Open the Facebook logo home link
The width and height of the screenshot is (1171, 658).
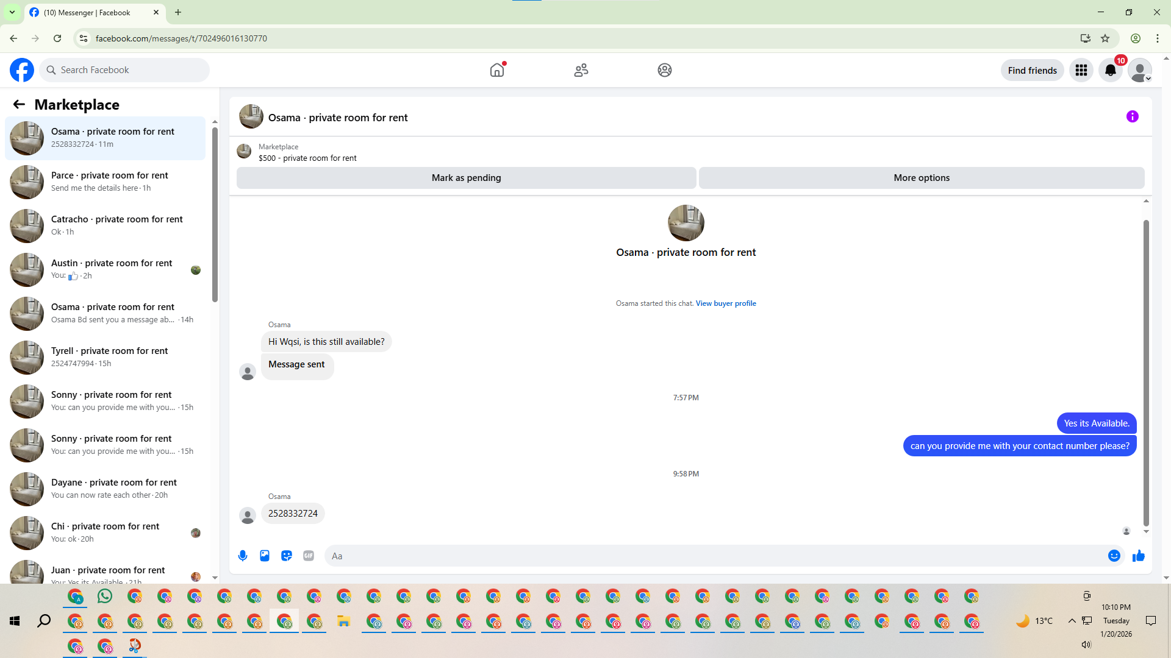(22, 70)
